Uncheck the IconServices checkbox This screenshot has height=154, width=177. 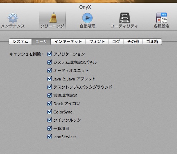point(49,137)
